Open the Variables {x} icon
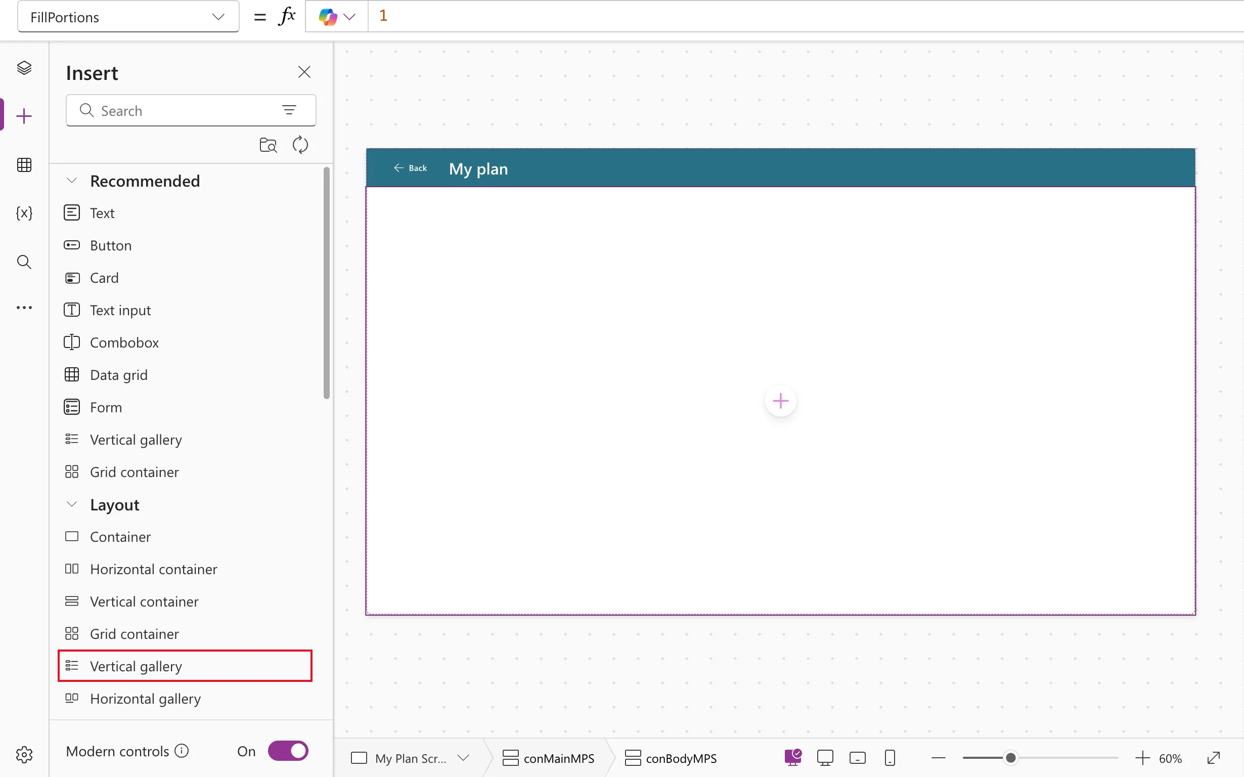 coord(24,213)
